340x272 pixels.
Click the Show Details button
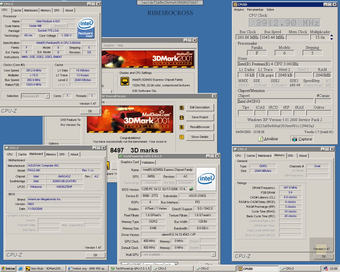pos(200,137)
